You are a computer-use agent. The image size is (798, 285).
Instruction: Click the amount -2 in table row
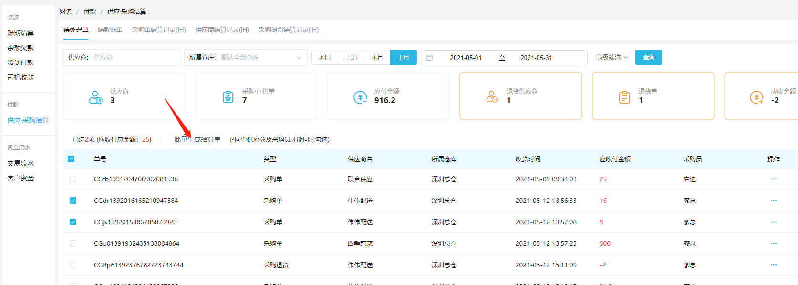(602, 265)
